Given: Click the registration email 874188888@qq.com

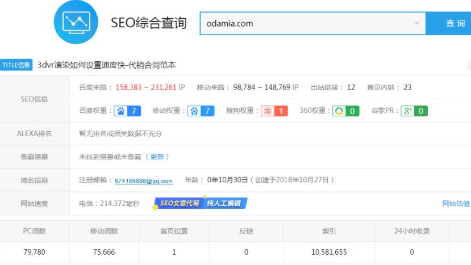Looking at the screenshot, I should [144, 180].
